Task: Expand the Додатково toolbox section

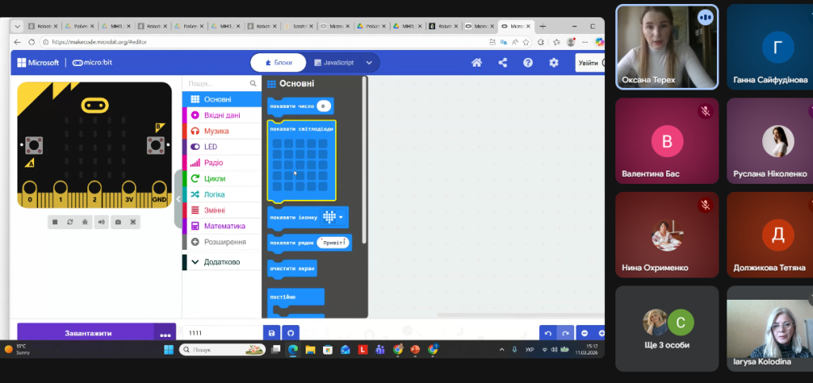Action: (x=221, y=262)
